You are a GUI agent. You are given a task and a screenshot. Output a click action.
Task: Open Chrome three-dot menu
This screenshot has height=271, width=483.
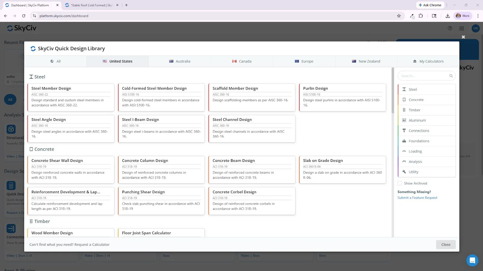[478, 16]
